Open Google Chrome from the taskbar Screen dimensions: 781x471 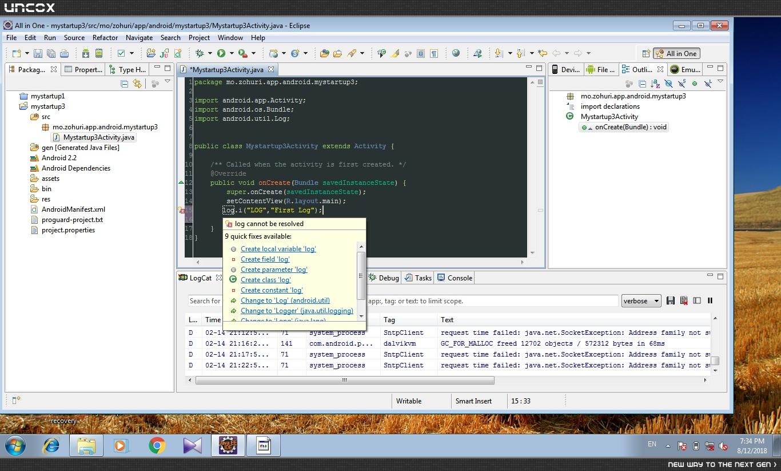pyautogui.click(x=157, y=445)
